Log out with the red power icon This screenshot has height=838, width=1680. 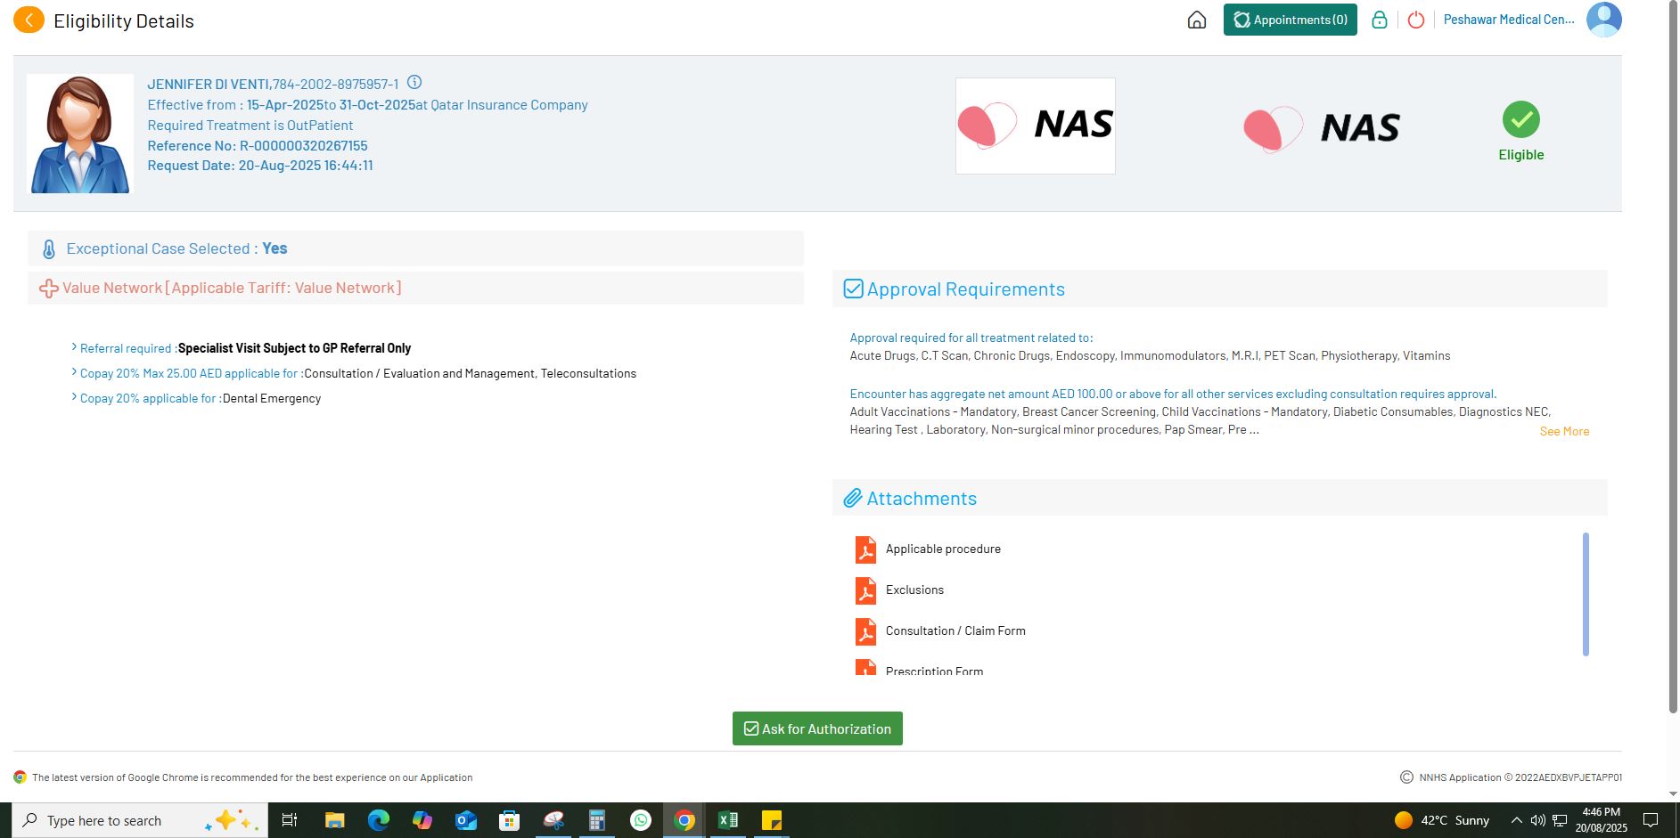click(1416, 20)
